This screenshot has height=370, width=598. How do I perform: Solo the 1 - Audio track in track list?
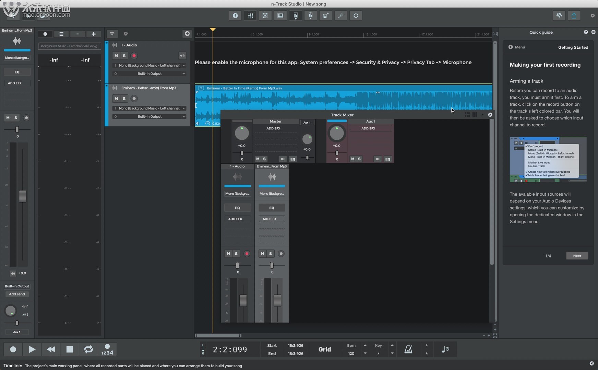(x=124, y=56)
